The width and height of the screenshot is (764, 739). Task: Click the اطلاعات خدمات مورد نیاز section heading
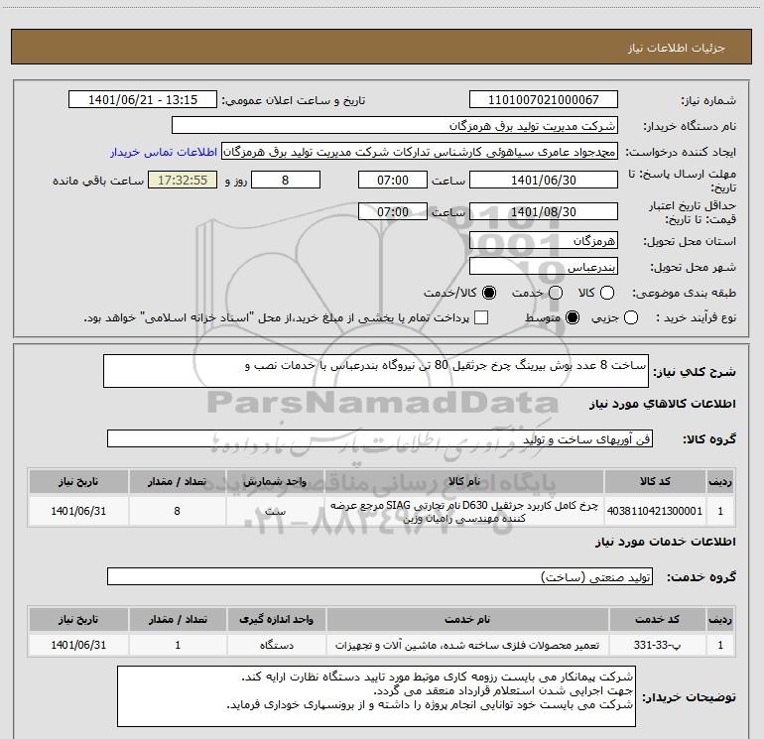(666, 542)
